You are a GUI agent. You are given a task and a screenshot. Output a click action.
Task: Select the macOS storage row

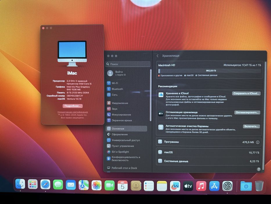pyautogui.click(x=209, y=152)
